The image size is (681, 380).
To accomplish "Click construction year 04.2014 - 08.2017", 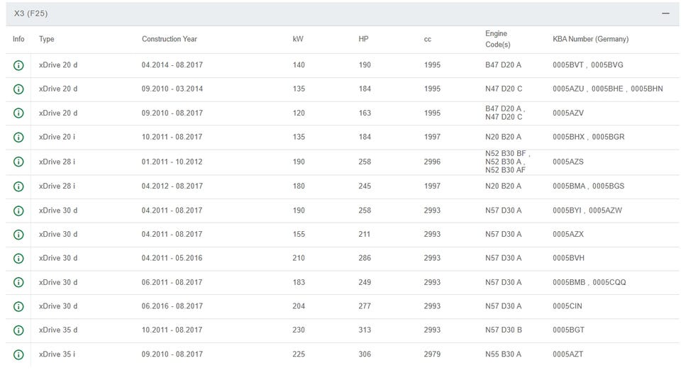I will 172,65.
